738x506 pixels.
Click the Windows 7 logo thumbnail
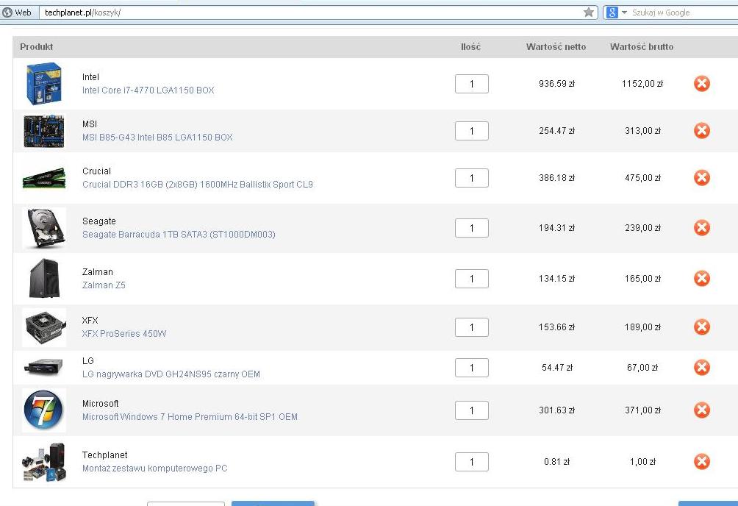pyautogui.click(x=43, y=410)
